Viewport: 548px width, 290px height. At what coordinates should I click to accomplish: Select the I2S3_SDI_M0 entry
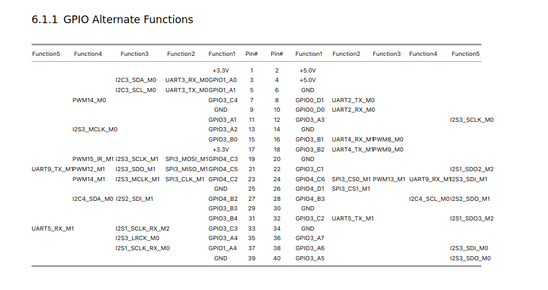click(x=469, y=248)
